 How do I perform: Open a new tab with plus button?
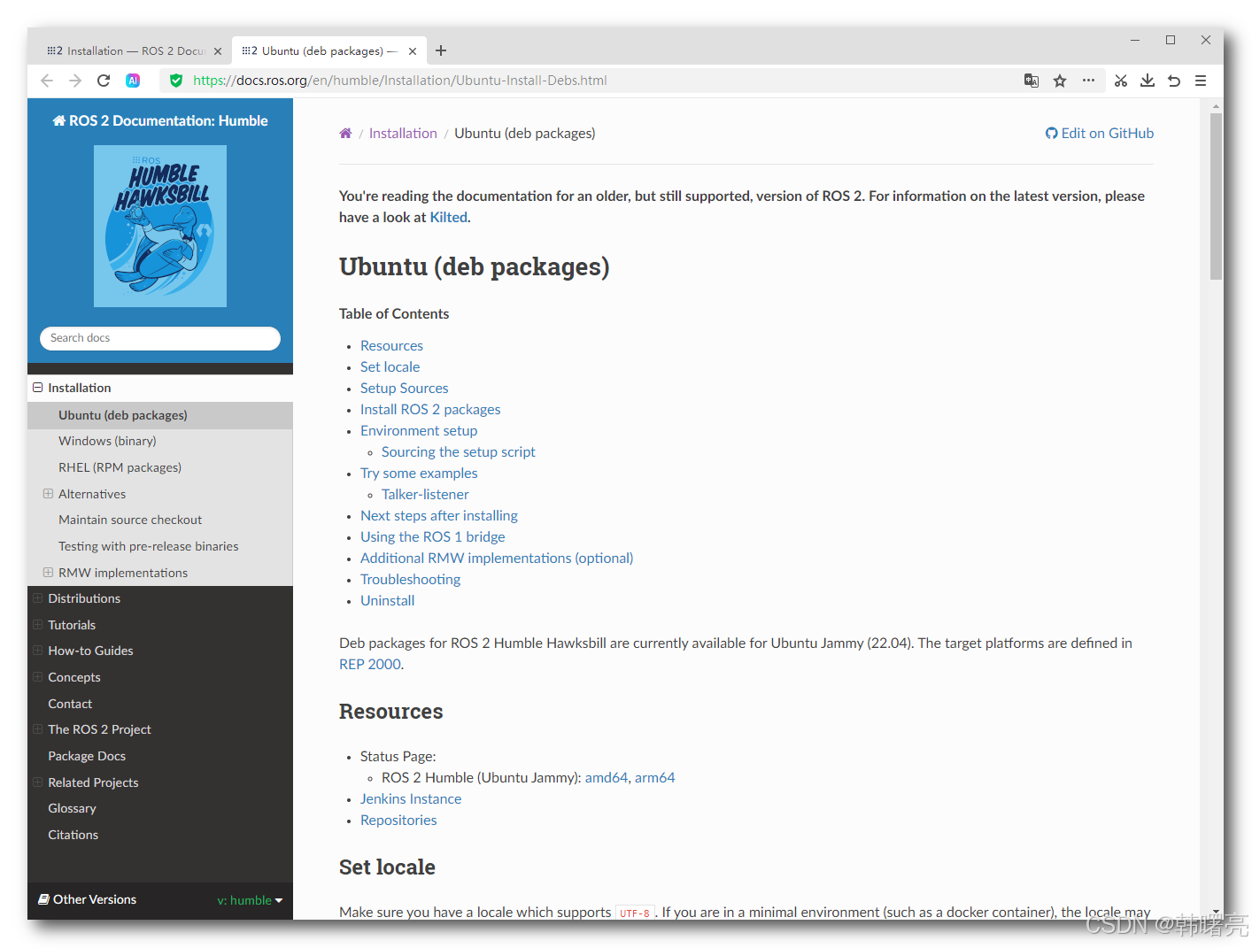(x=441, y=50)
